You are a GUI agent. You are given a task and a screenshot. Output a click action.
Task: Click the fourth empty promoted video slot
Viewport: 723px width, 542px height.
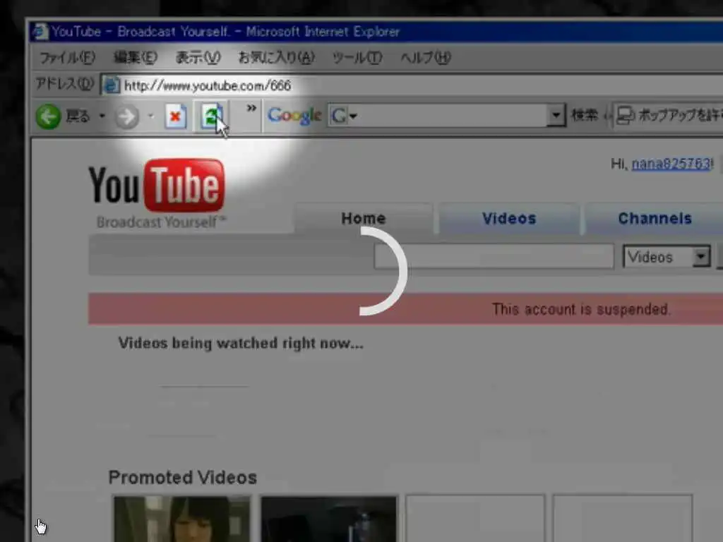pyautogui.click(x=623, y=519)
